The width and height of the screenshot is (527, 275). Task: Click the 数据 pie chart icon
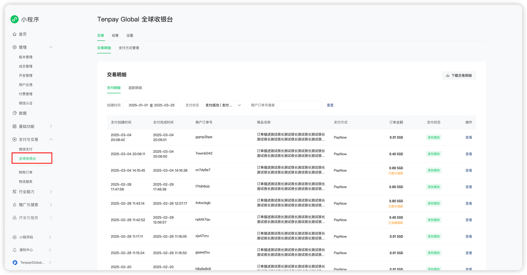(15, 113)
